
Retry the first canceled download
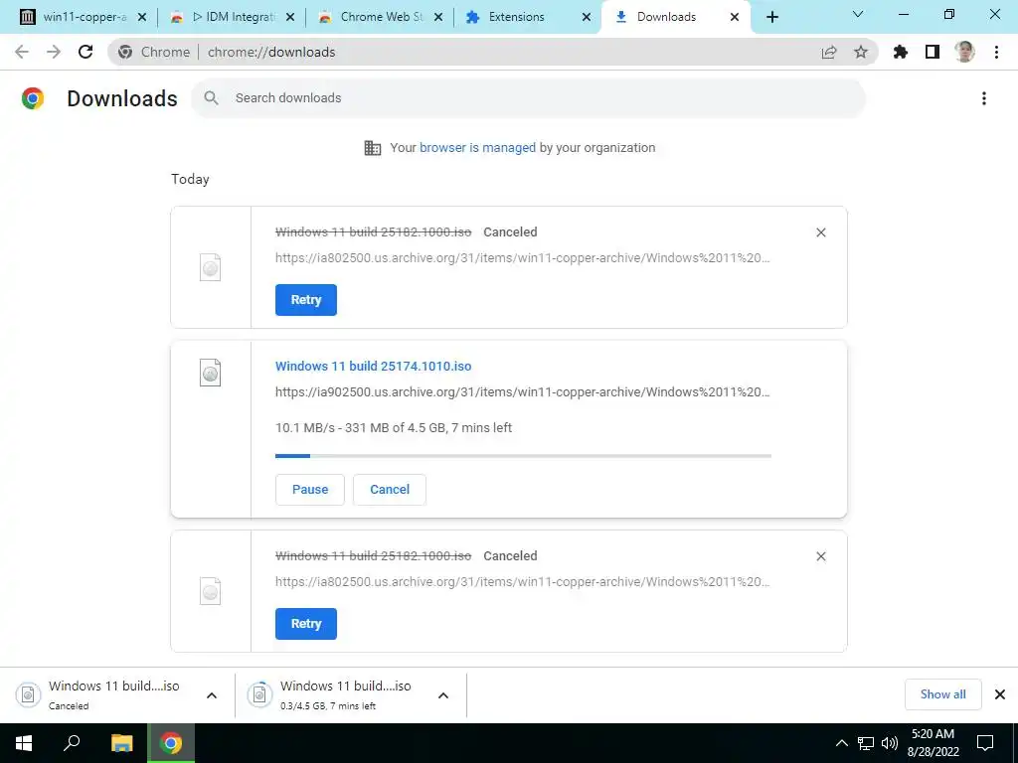(306, 300)
